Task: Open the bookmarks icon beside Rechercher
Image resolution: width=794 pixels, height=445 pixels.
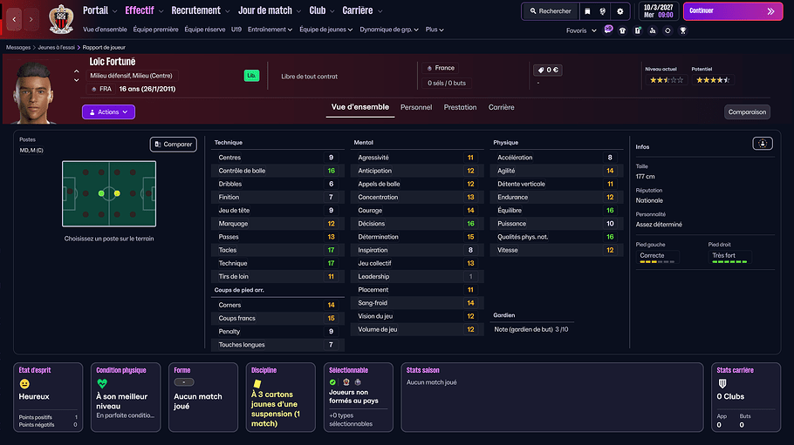Action: point(587,11)
